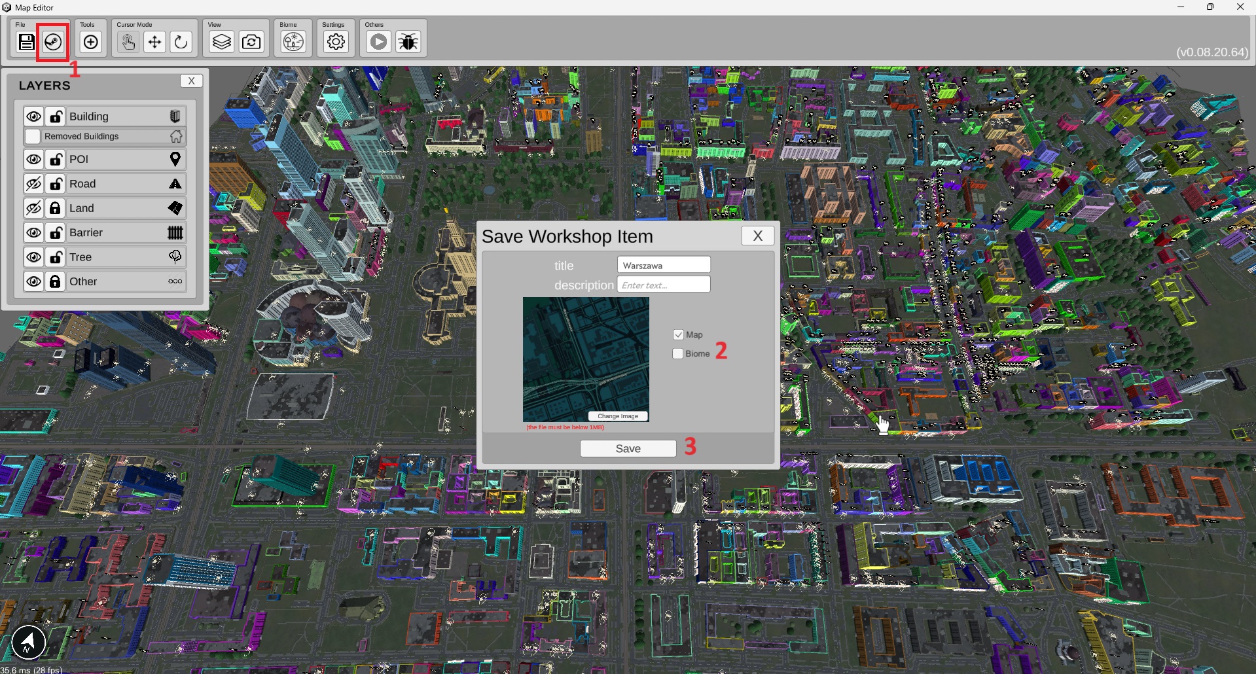
Task: Hide the Barrier layer
Action: (x=33, y=232)
